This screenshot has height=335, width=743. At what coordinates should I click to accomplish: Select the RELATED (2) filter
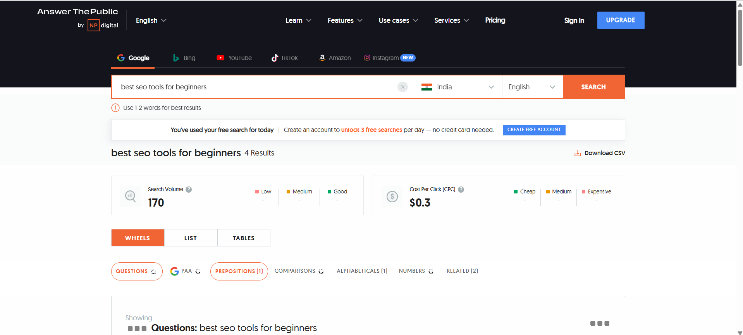(x=462, y=271)
